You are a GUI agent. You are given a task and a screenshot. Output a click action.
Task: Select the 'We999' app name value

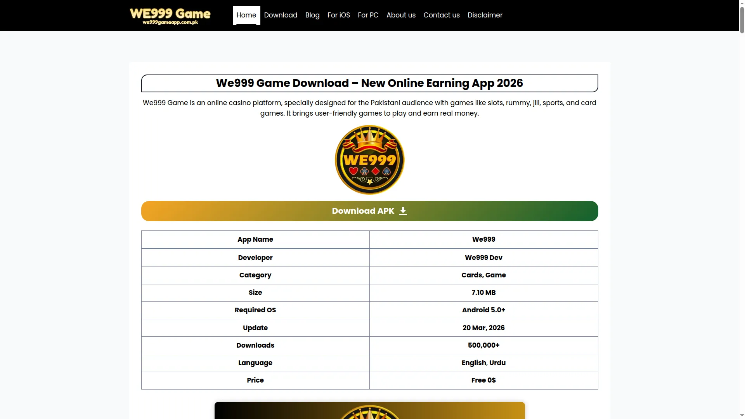pyautogui.click(x=483, y=239)
